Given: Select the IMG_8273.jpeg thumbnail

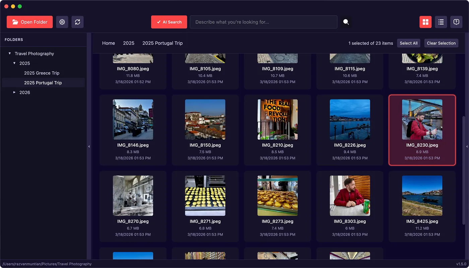Looking at the screenshot, I should (x=278, y=196).
